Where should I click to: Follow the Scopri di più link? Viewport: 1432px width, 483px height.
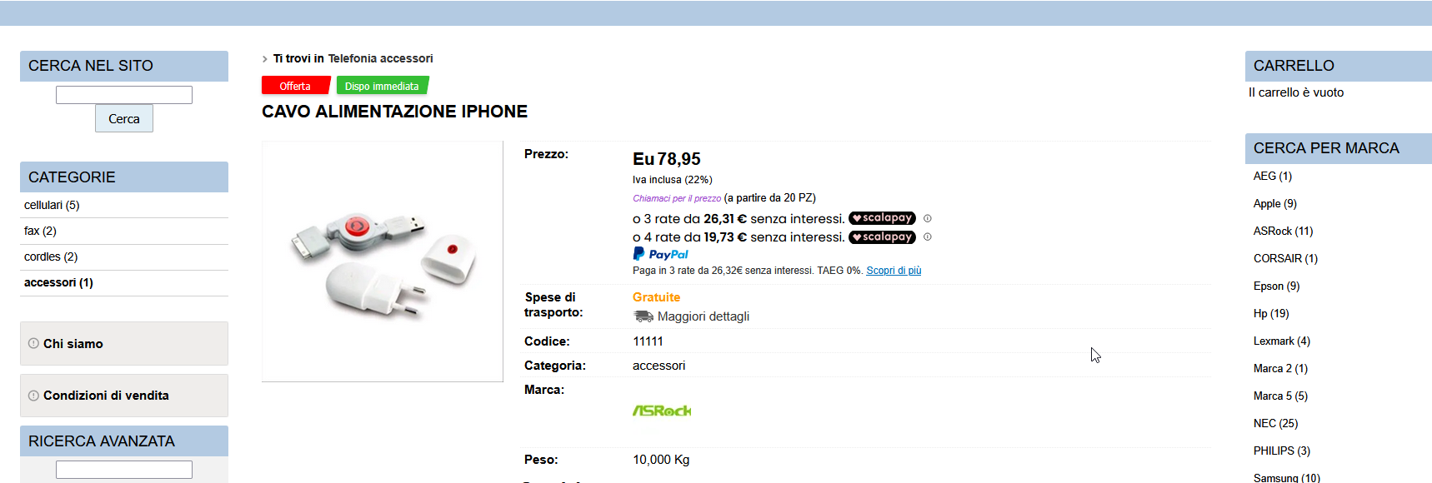894,271
